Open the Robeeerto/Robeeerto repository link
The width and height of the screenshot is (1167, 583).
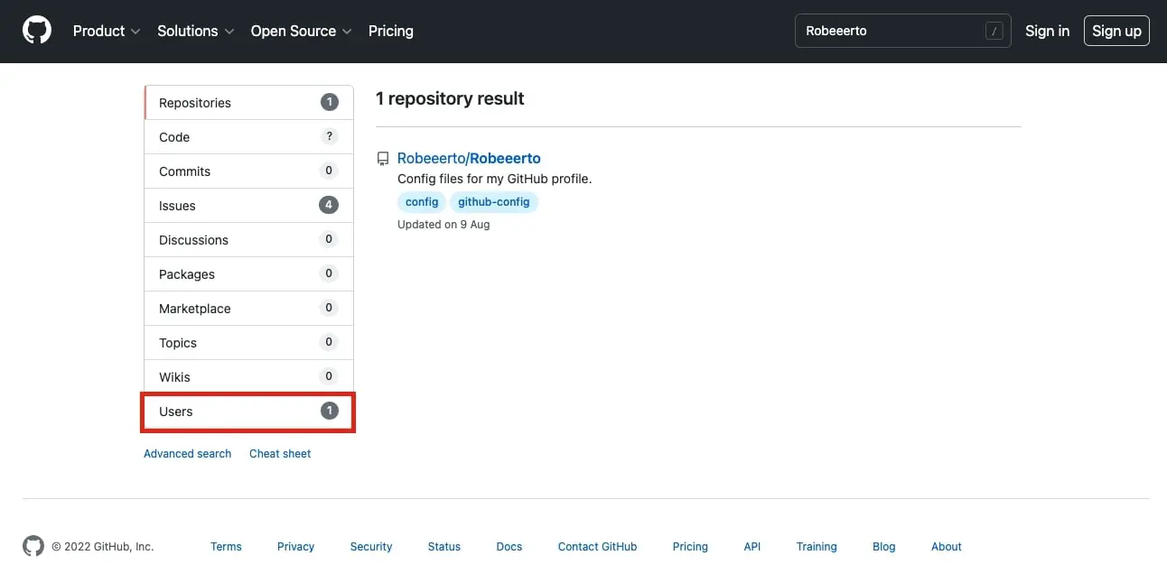click(x=469, y=158)
